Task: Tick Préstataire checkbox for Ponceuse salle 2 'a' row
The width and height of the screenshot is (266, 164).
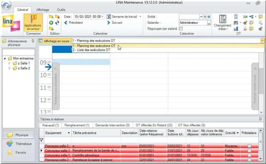Action: (x=249, y=146)
